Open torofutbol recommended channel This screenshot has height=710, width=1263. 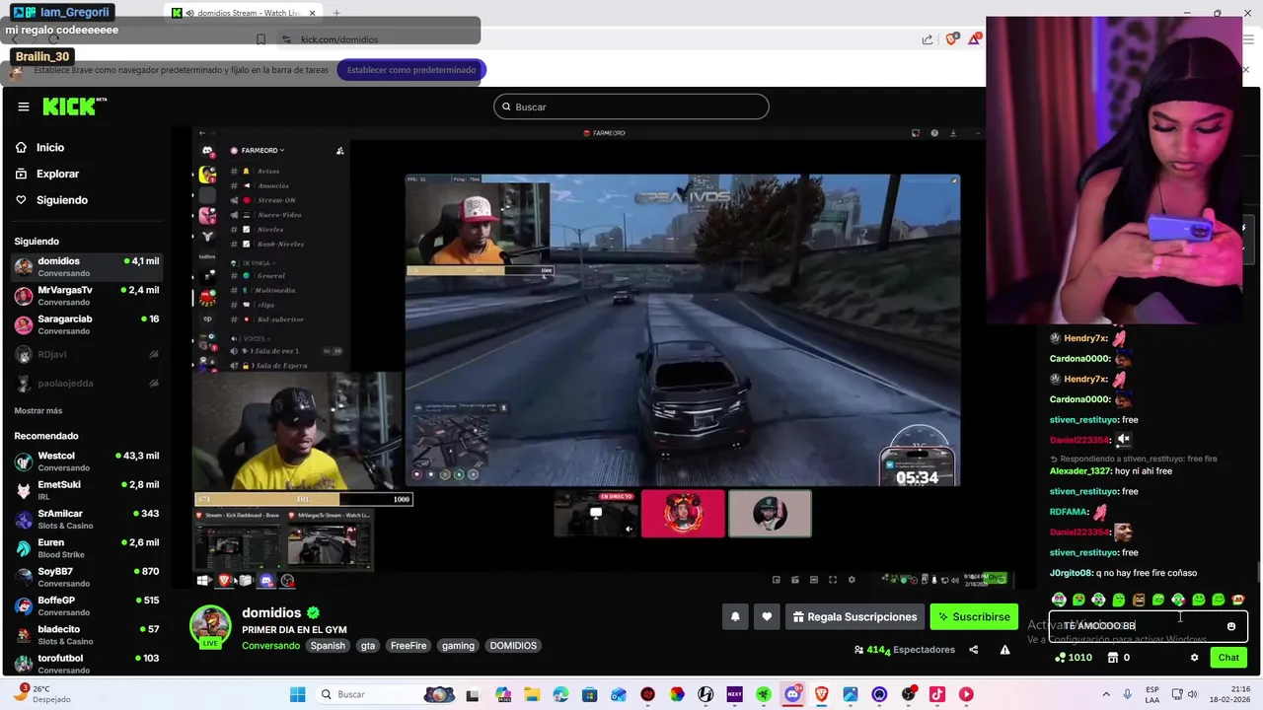point(86,663)
